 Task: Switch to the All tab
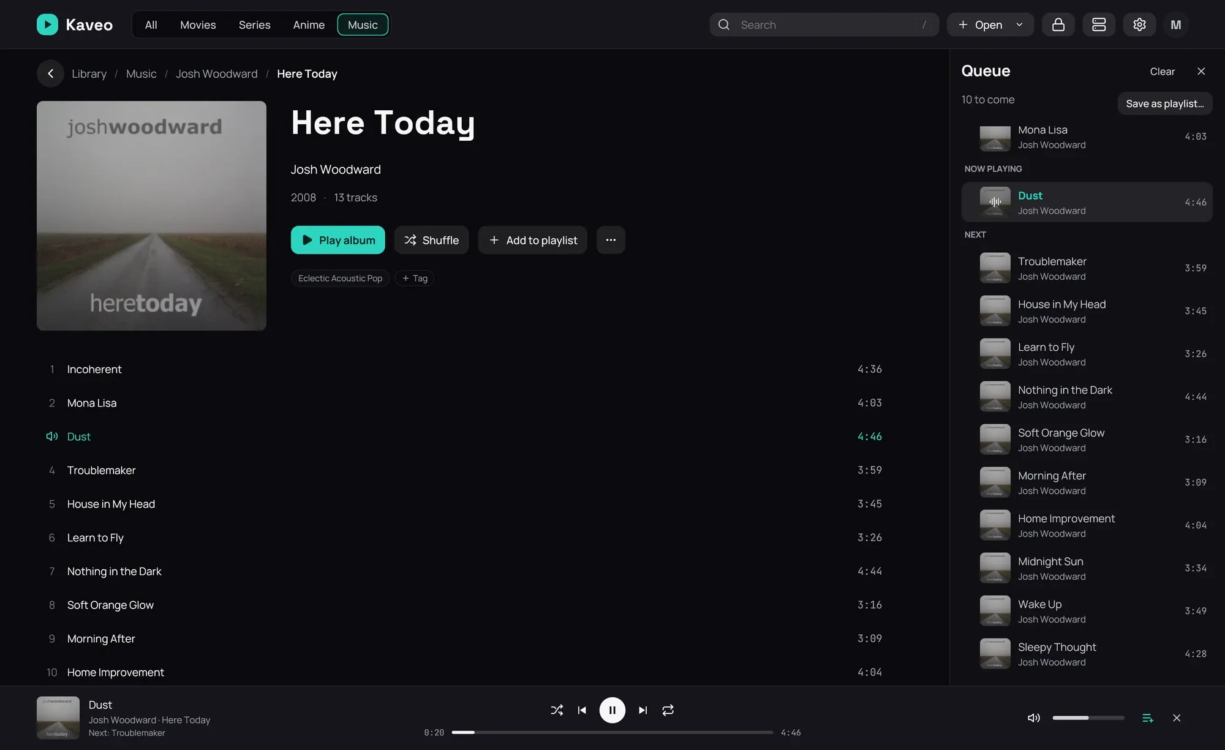point(151,24)
